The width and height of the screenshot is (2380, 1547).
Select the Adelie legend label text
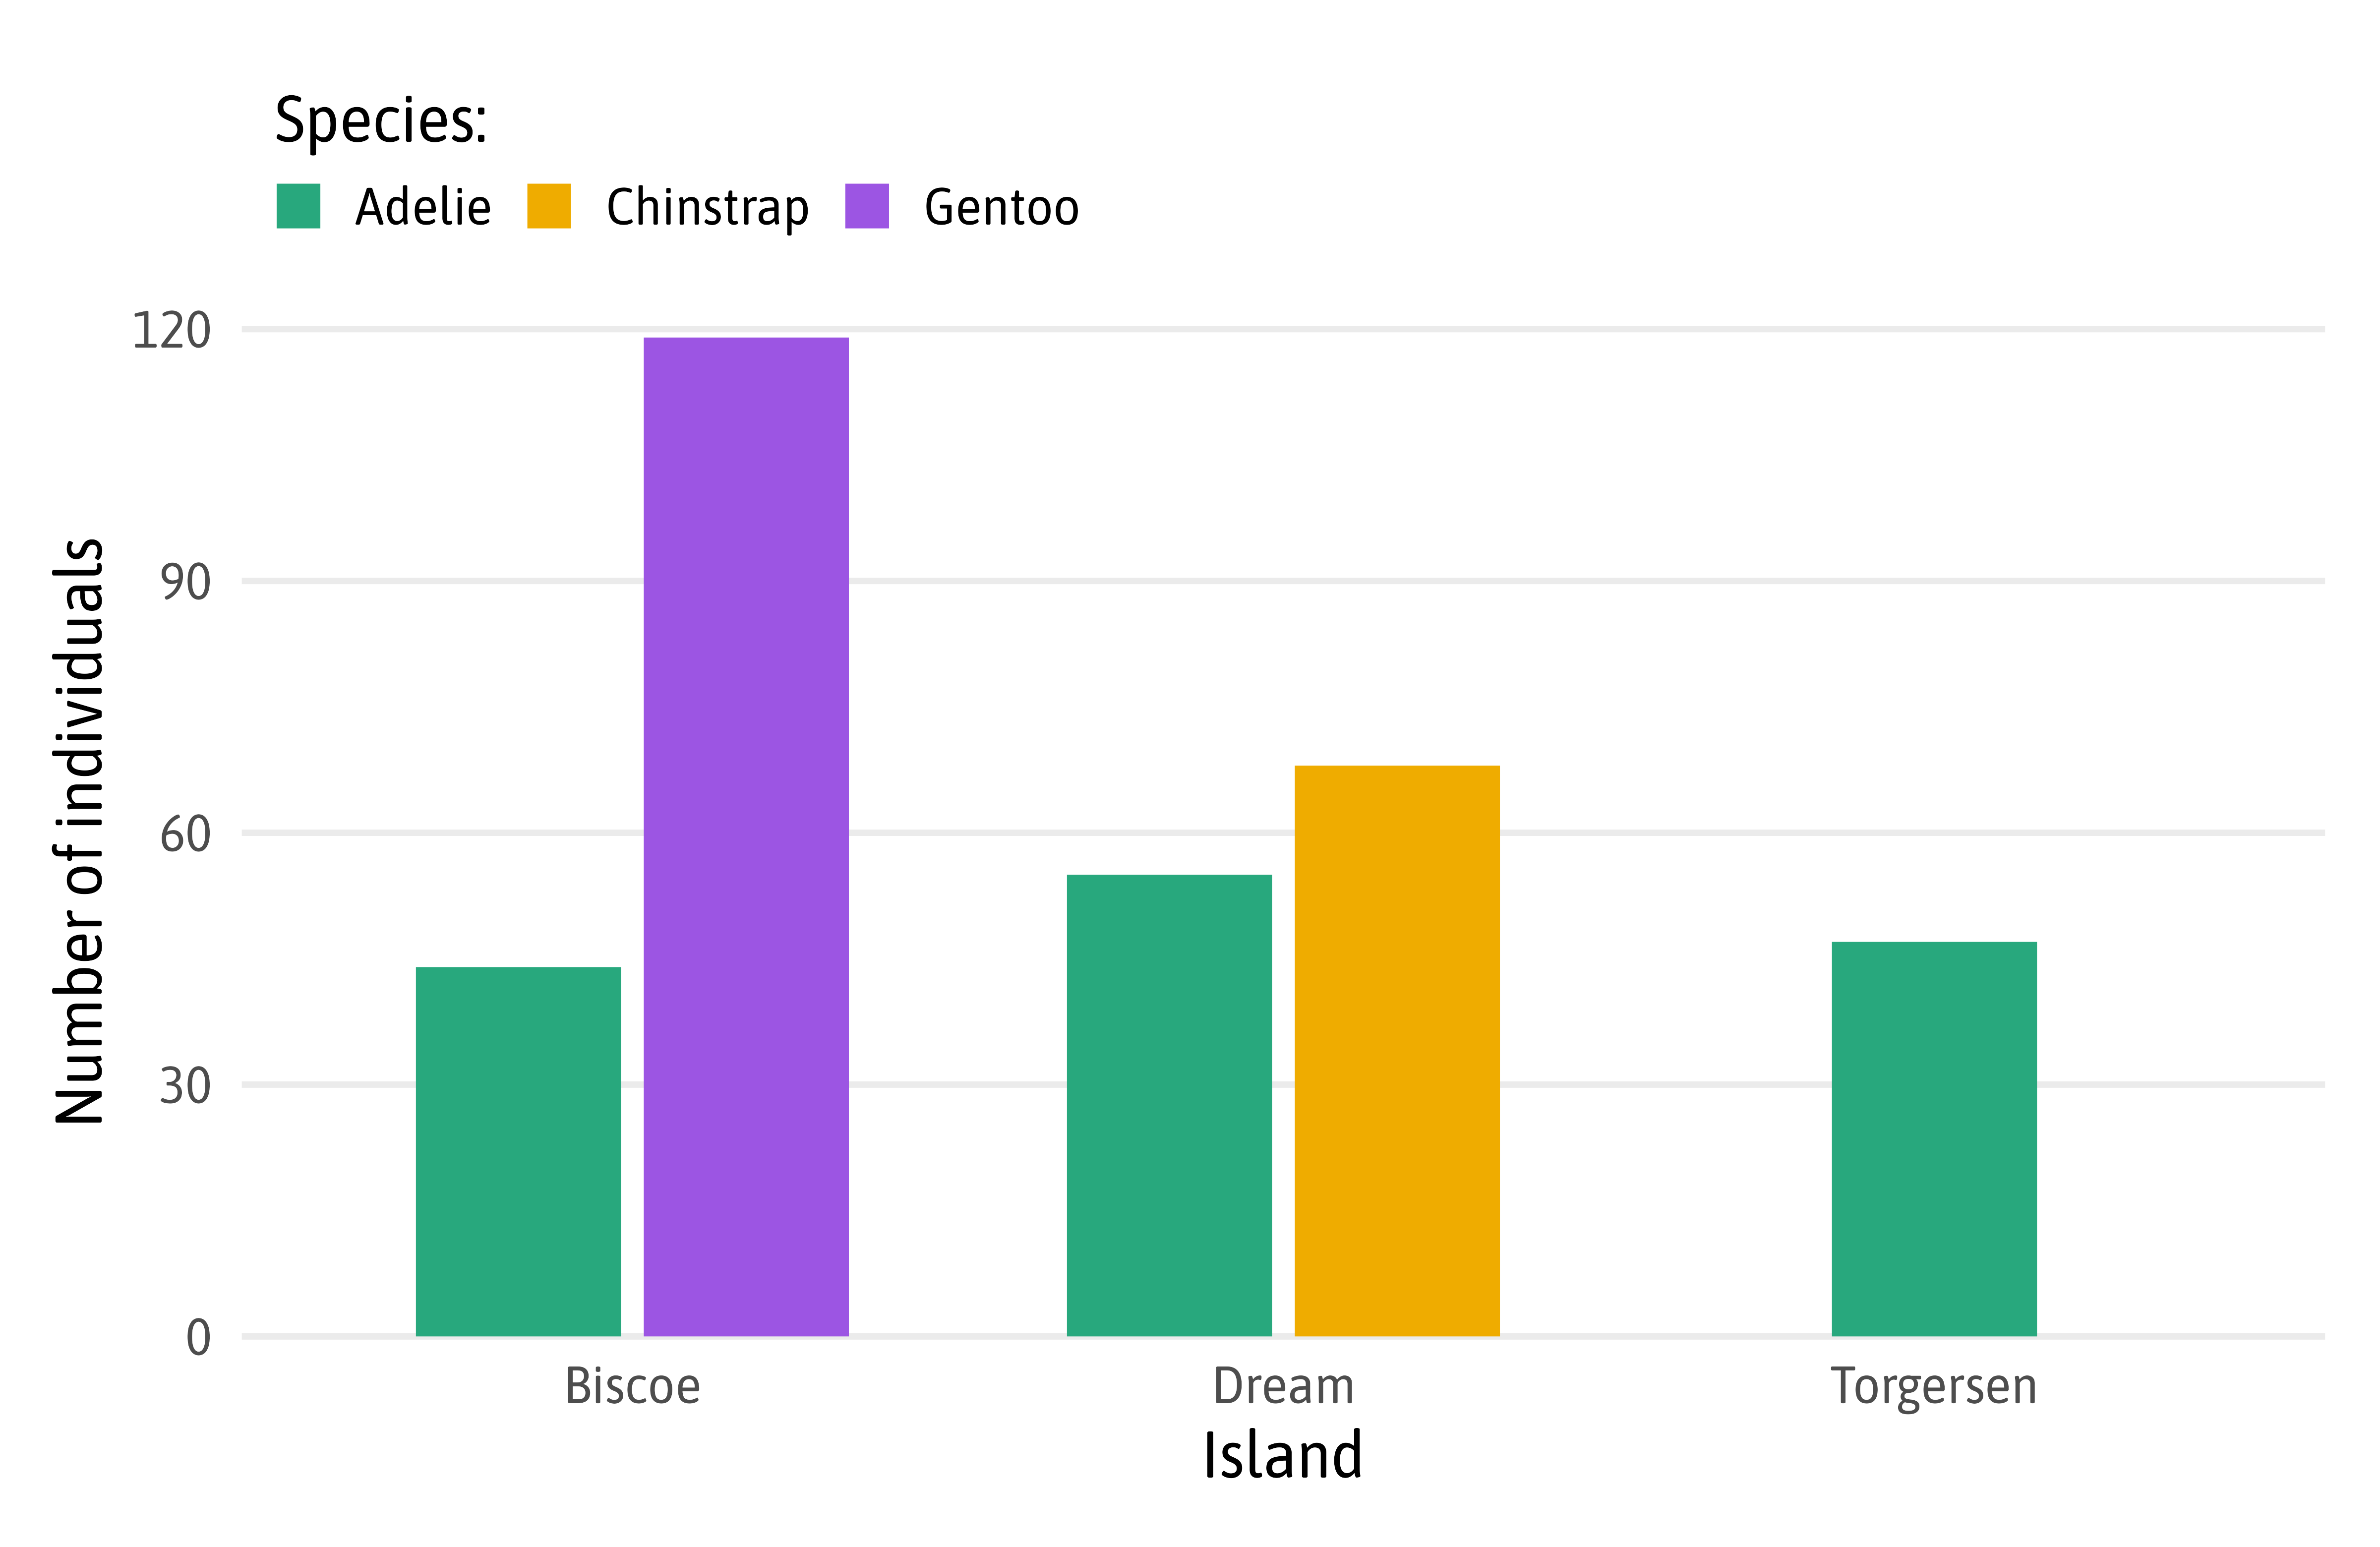pos(423,208)
